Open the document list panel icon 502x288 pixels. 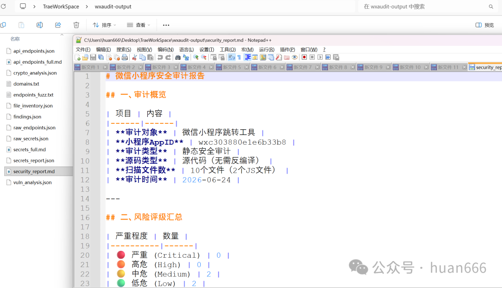click(271, 57)
